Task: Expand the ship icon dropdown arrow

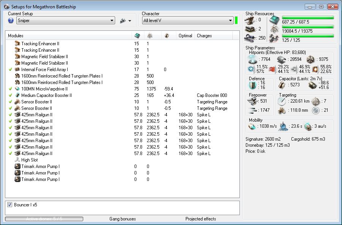Action: pos(130,21)
